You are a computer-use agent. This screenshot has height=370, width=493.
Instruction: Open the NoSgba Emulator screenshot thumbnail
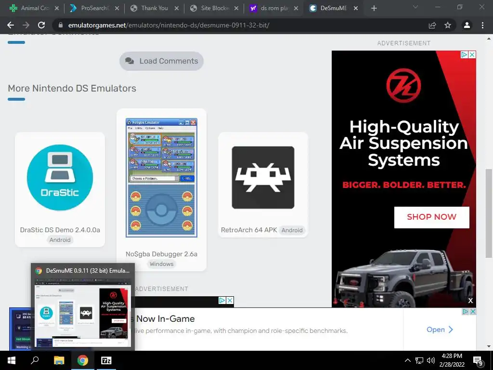click(161, 178)
